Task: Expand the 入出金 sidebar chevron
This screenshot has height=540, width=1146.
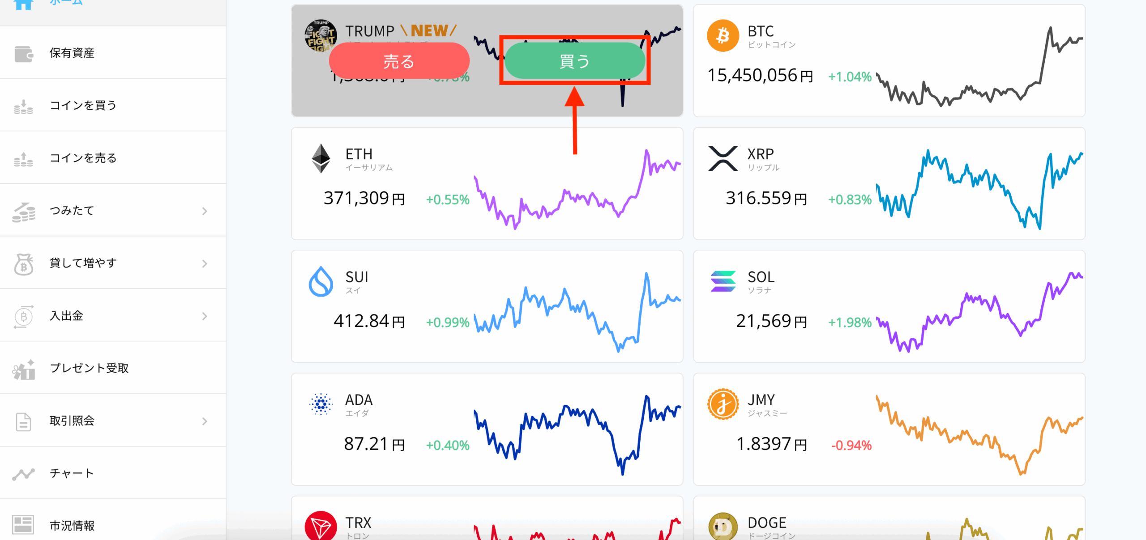Action: (205, 316)
